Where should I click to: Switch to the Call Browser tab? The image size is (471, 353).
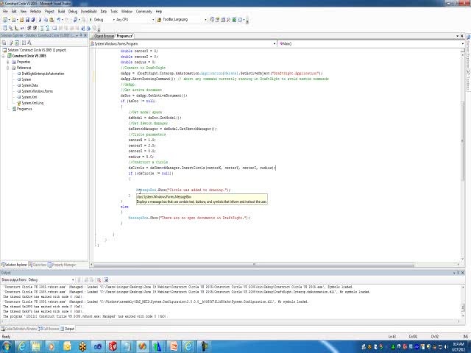(50, 329)
